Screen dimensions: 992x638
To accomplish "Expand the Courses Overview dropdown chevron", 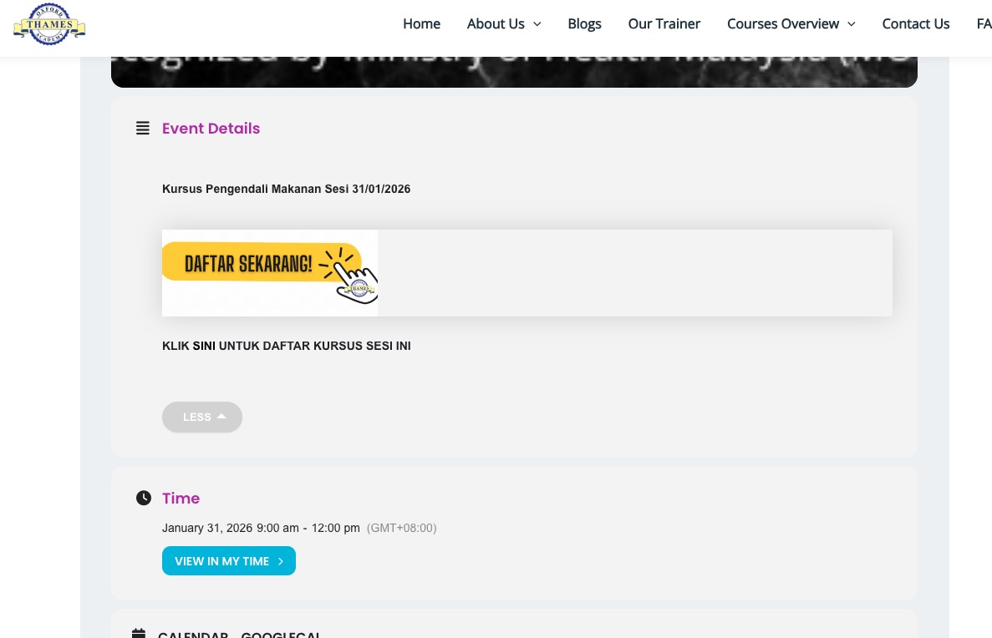I will 851,24.
